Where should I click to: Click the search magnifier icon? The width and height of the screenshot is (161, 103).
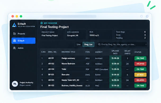click(99, 44)
